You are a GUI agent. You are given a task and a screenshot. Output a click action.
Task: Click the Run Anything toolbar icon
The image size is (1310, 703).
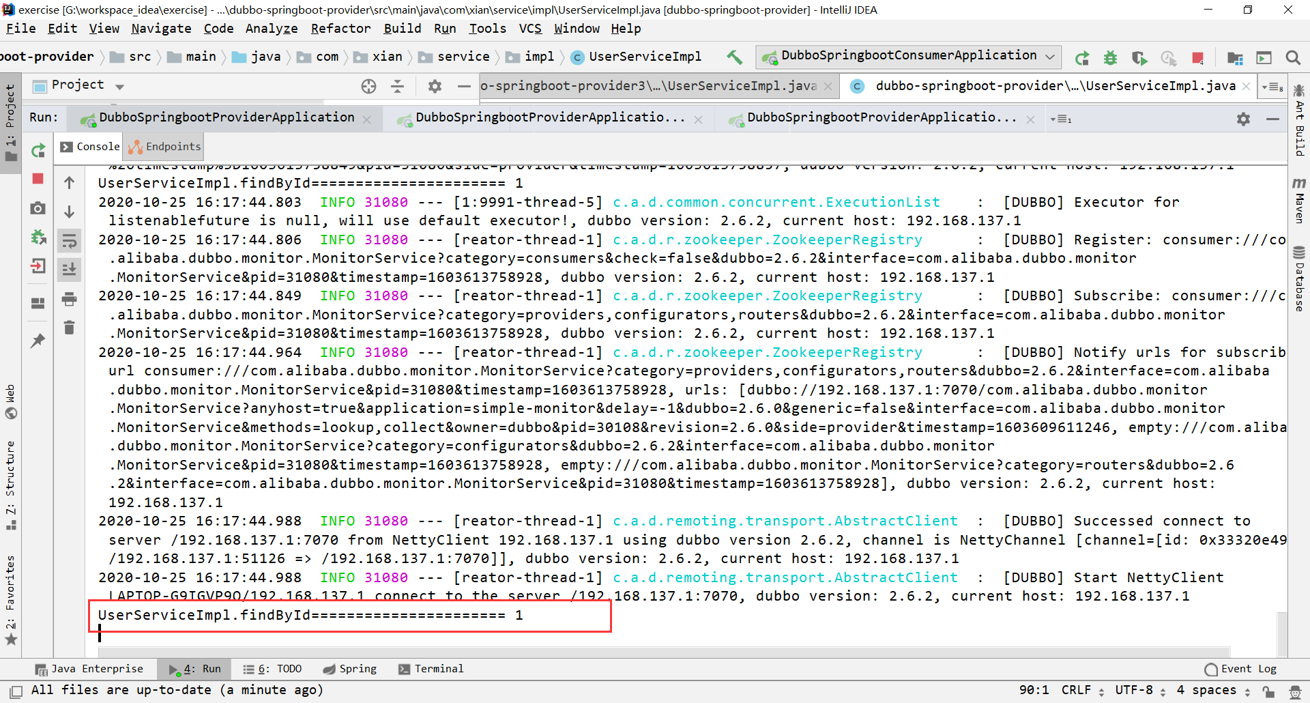[x=1264, y=58]
